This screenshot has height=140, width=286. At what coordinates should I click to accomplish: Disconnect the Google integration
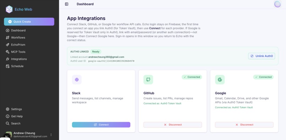point(244,125)
